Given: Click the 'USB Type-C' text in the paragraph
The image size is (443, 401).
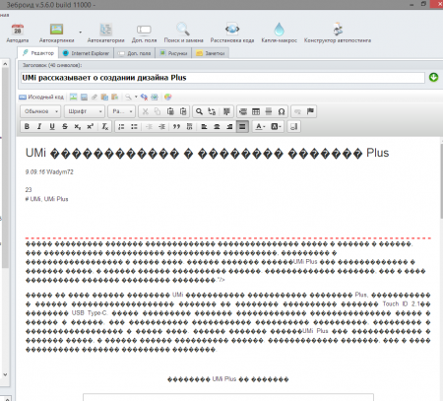Looking at the screenshot, I should (90, 313).
